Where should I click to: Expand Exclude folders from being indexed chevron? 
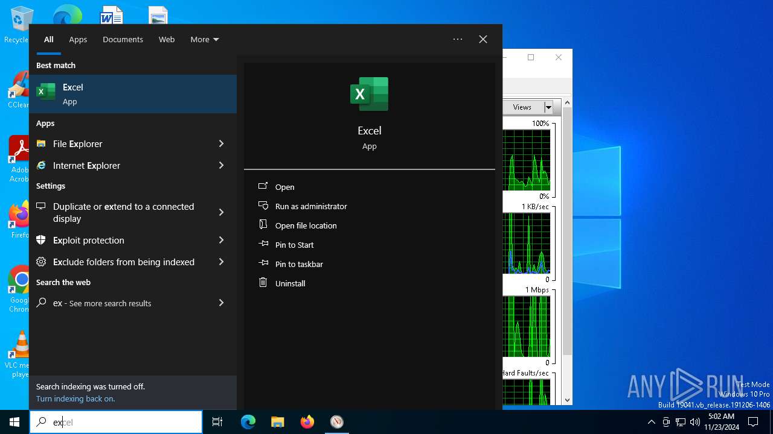pyautogui.click(x=221, y=262)
